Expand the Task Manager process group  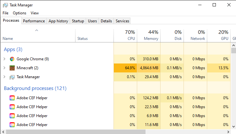click(x=4, y=77)
